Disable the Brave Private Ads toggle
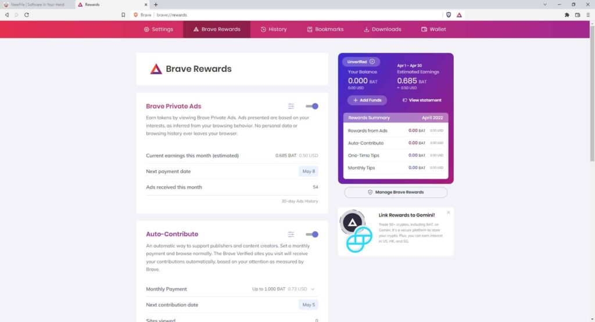595x322 pixels. pos(312,106)
